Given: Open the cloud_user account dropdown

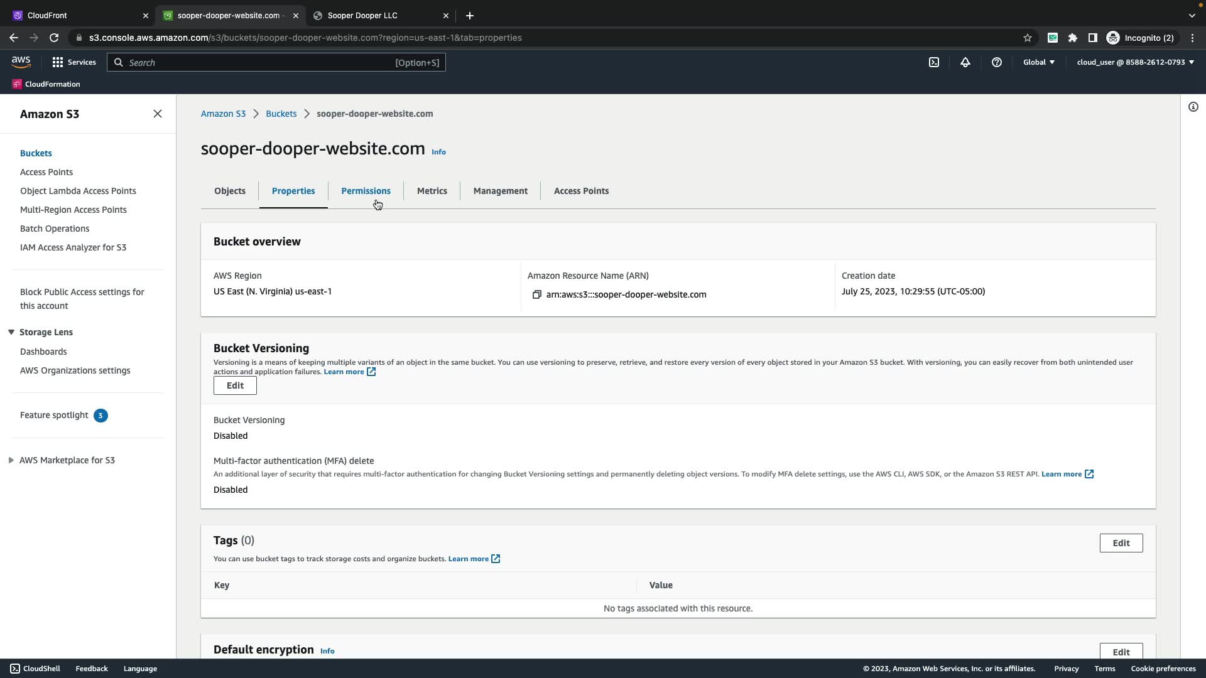Looking at the screenshot, I should [1135, 62].
